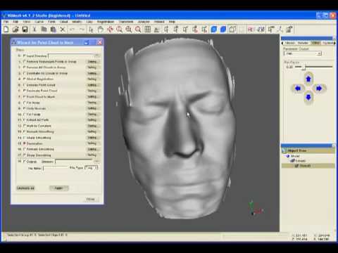This screenshot has width=338, height=253.
Task: Click the pin icon in wizard title bar
Action: tap(87, 42)
